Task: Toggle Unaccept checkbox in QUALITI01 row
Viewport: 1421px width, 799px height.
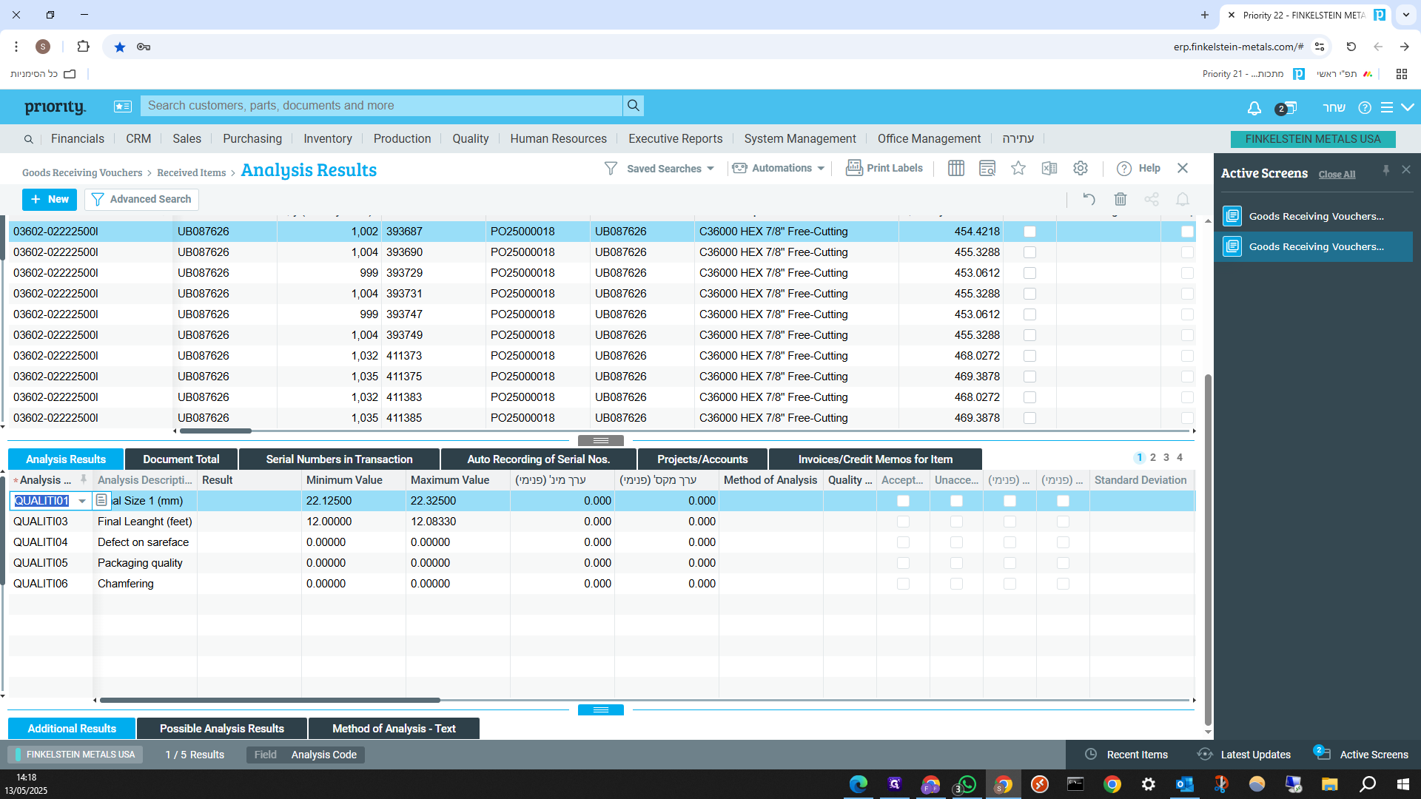Action: point(956,501)
